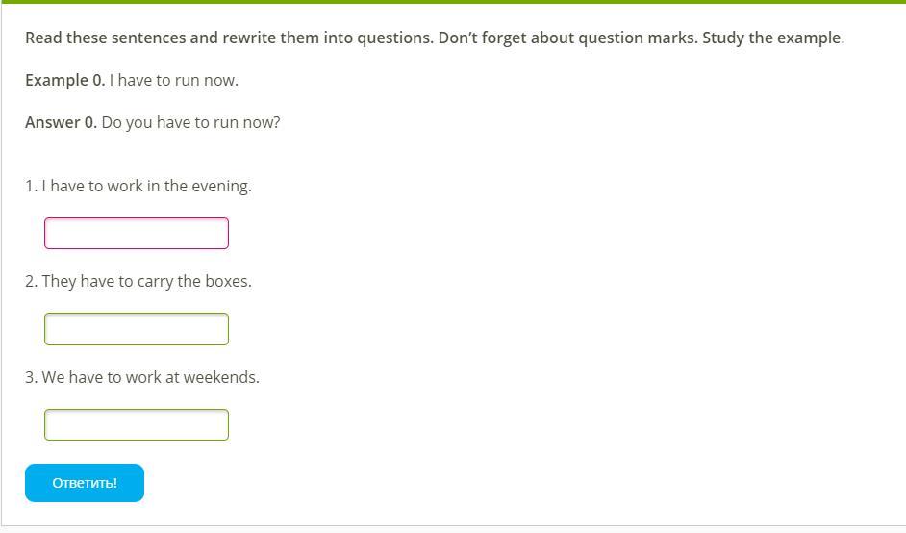The width and height of the screenshot is (906, 533).
Task: Click the 'We have to work at weekends' sentence
Action: pos(150,378)
